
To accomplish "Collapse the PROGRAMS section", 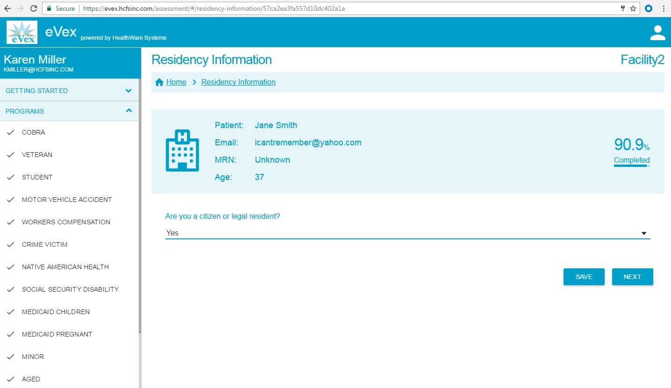I will click(128, 111).
